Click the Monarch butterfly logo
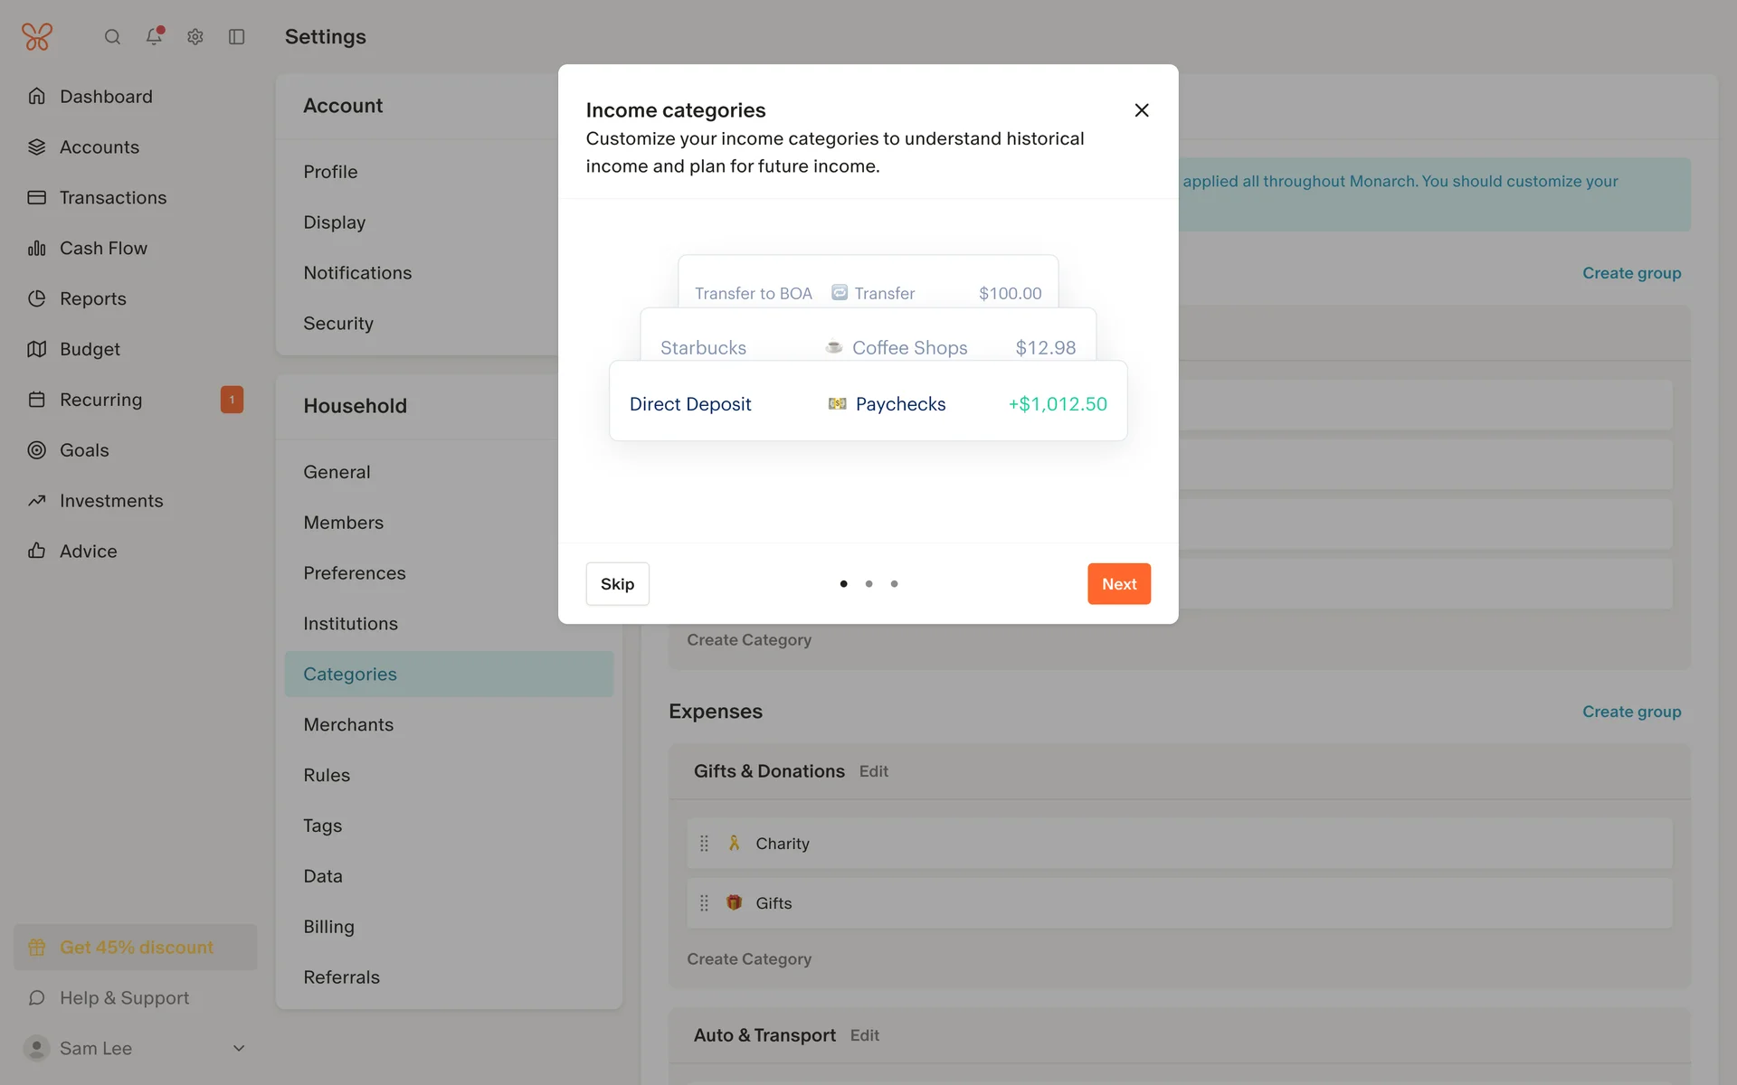The image size is (1737, 1085). [x=37, y=37]
